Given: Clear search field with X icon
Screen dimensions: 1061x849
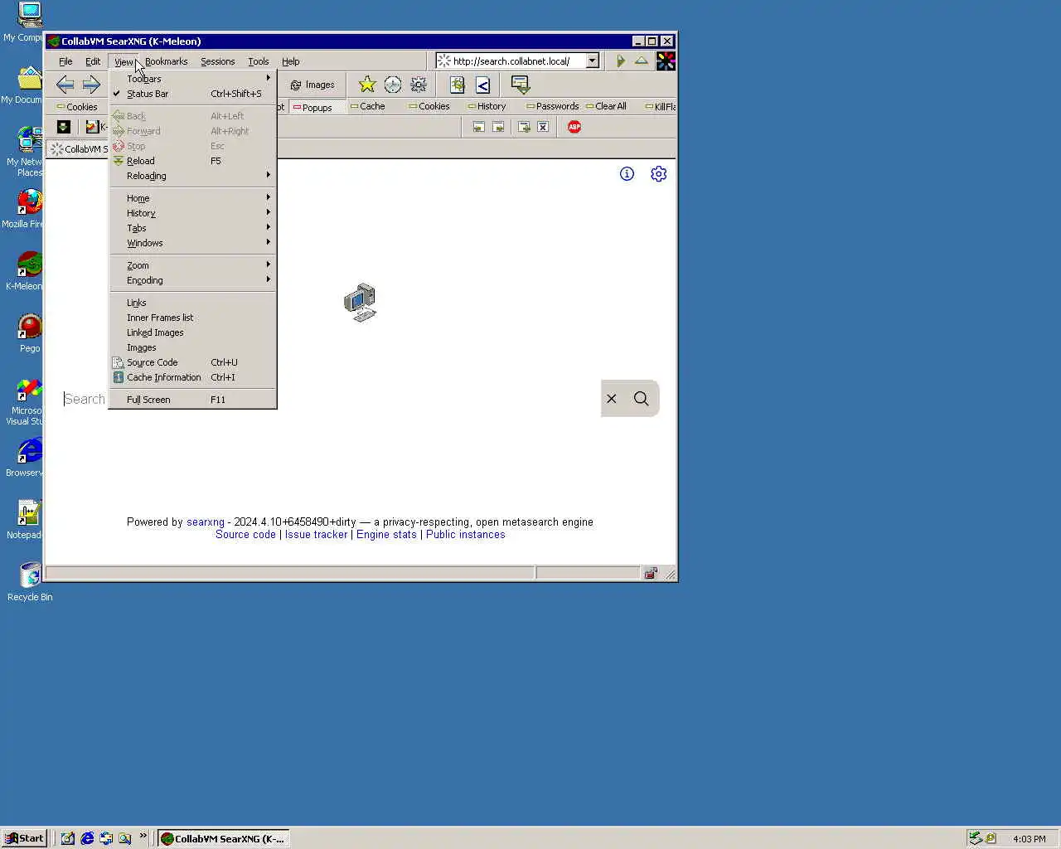Looking at the screenshot, I should coord(612,398).
